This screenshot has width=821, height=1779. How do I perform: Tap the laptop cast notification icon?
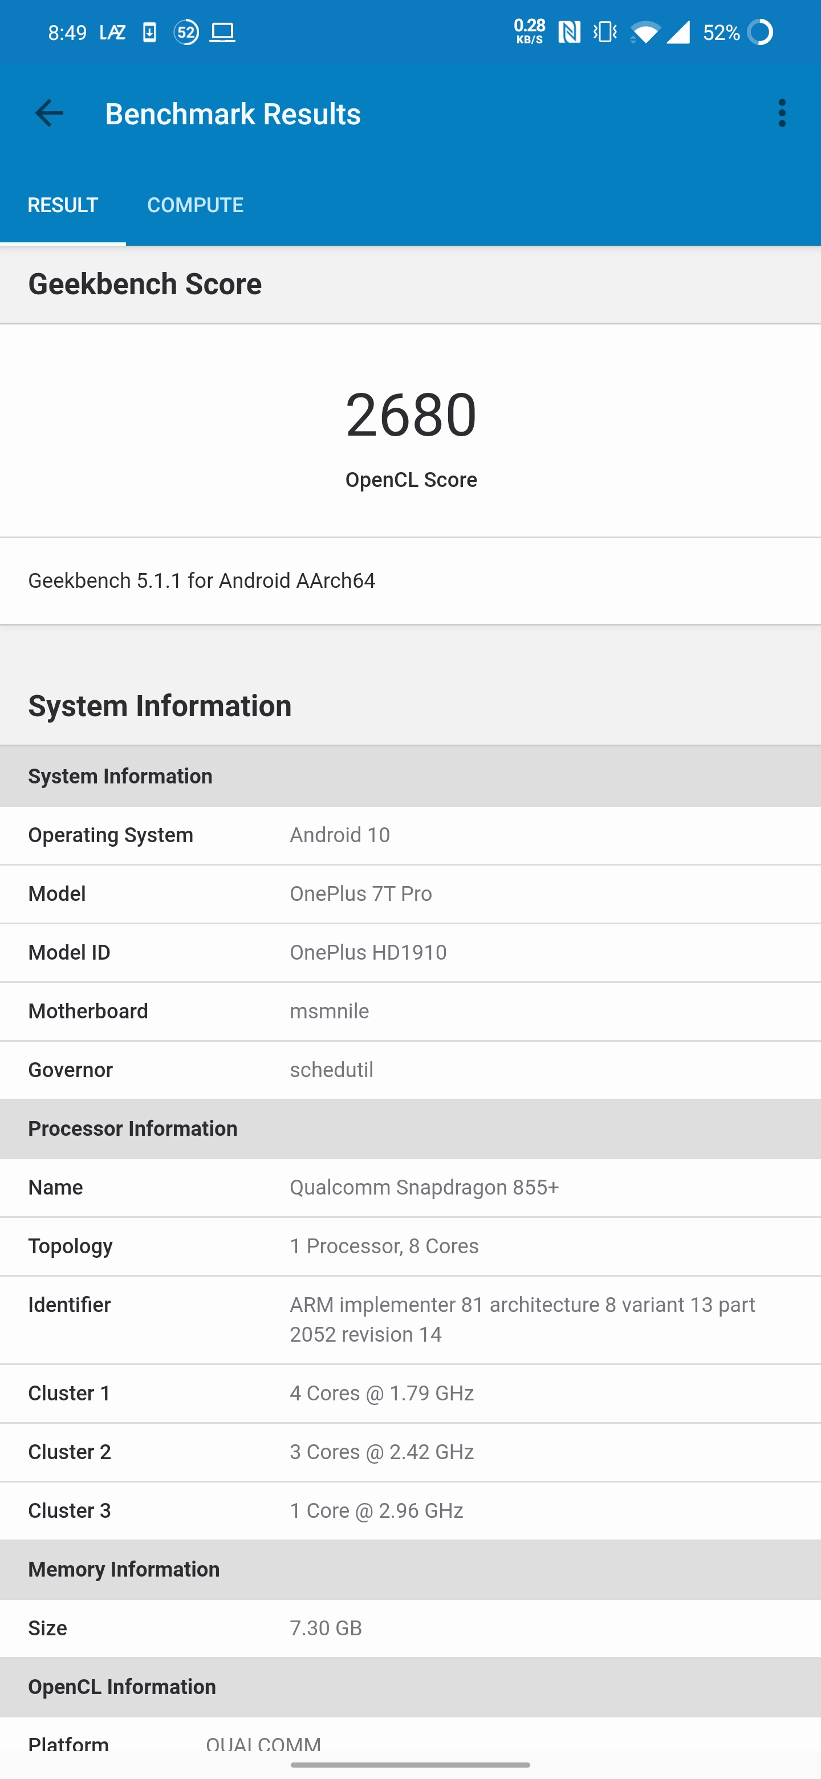pyautogui.click(x=222, y=33)
